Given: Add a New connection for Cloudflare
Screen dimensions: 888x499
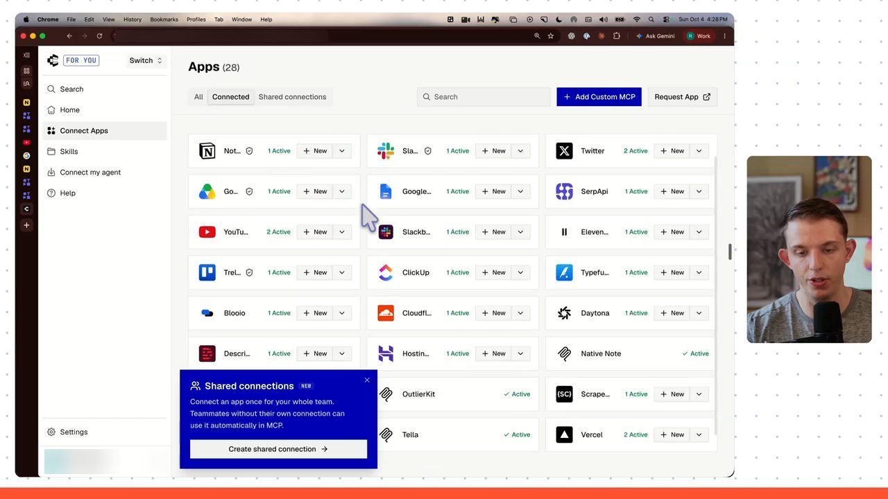Looking at the screenshot, I should (x=493, y=313).
